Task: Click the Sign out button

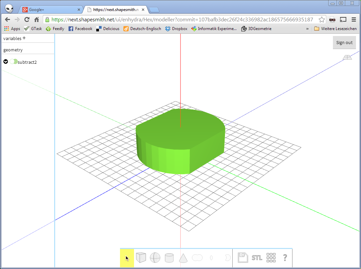Action: 344,42
